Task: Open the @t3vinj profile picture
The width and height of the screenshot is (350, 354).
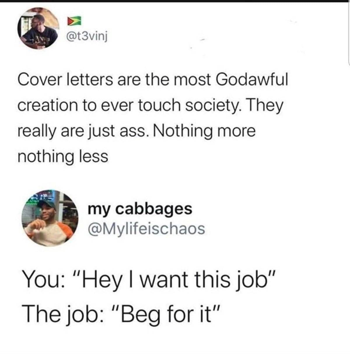Action: coord(38,28)
